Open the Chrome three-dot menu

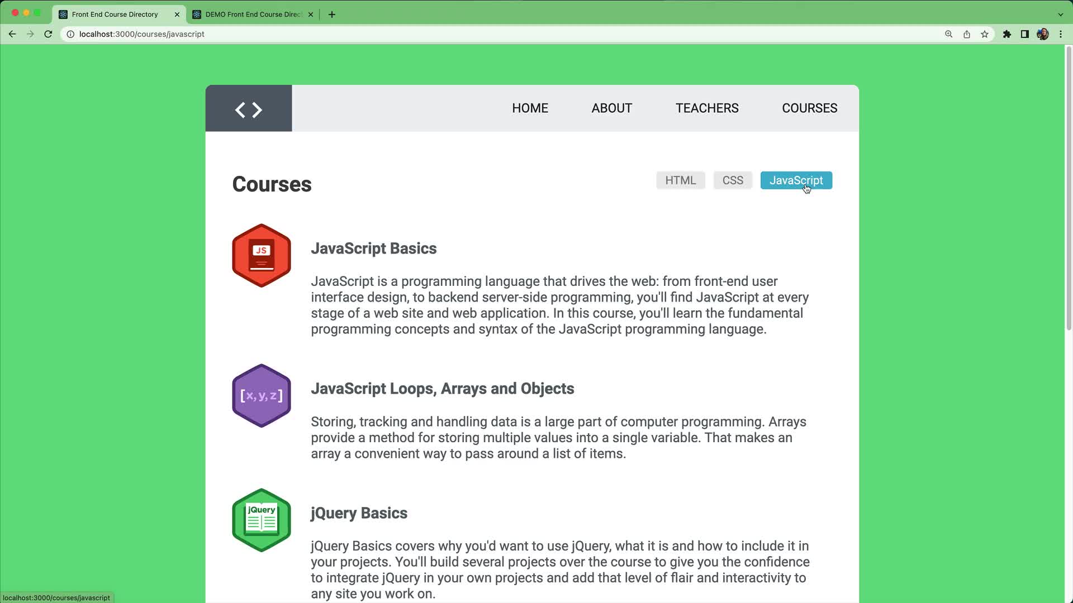click(x=1061, y=34)
